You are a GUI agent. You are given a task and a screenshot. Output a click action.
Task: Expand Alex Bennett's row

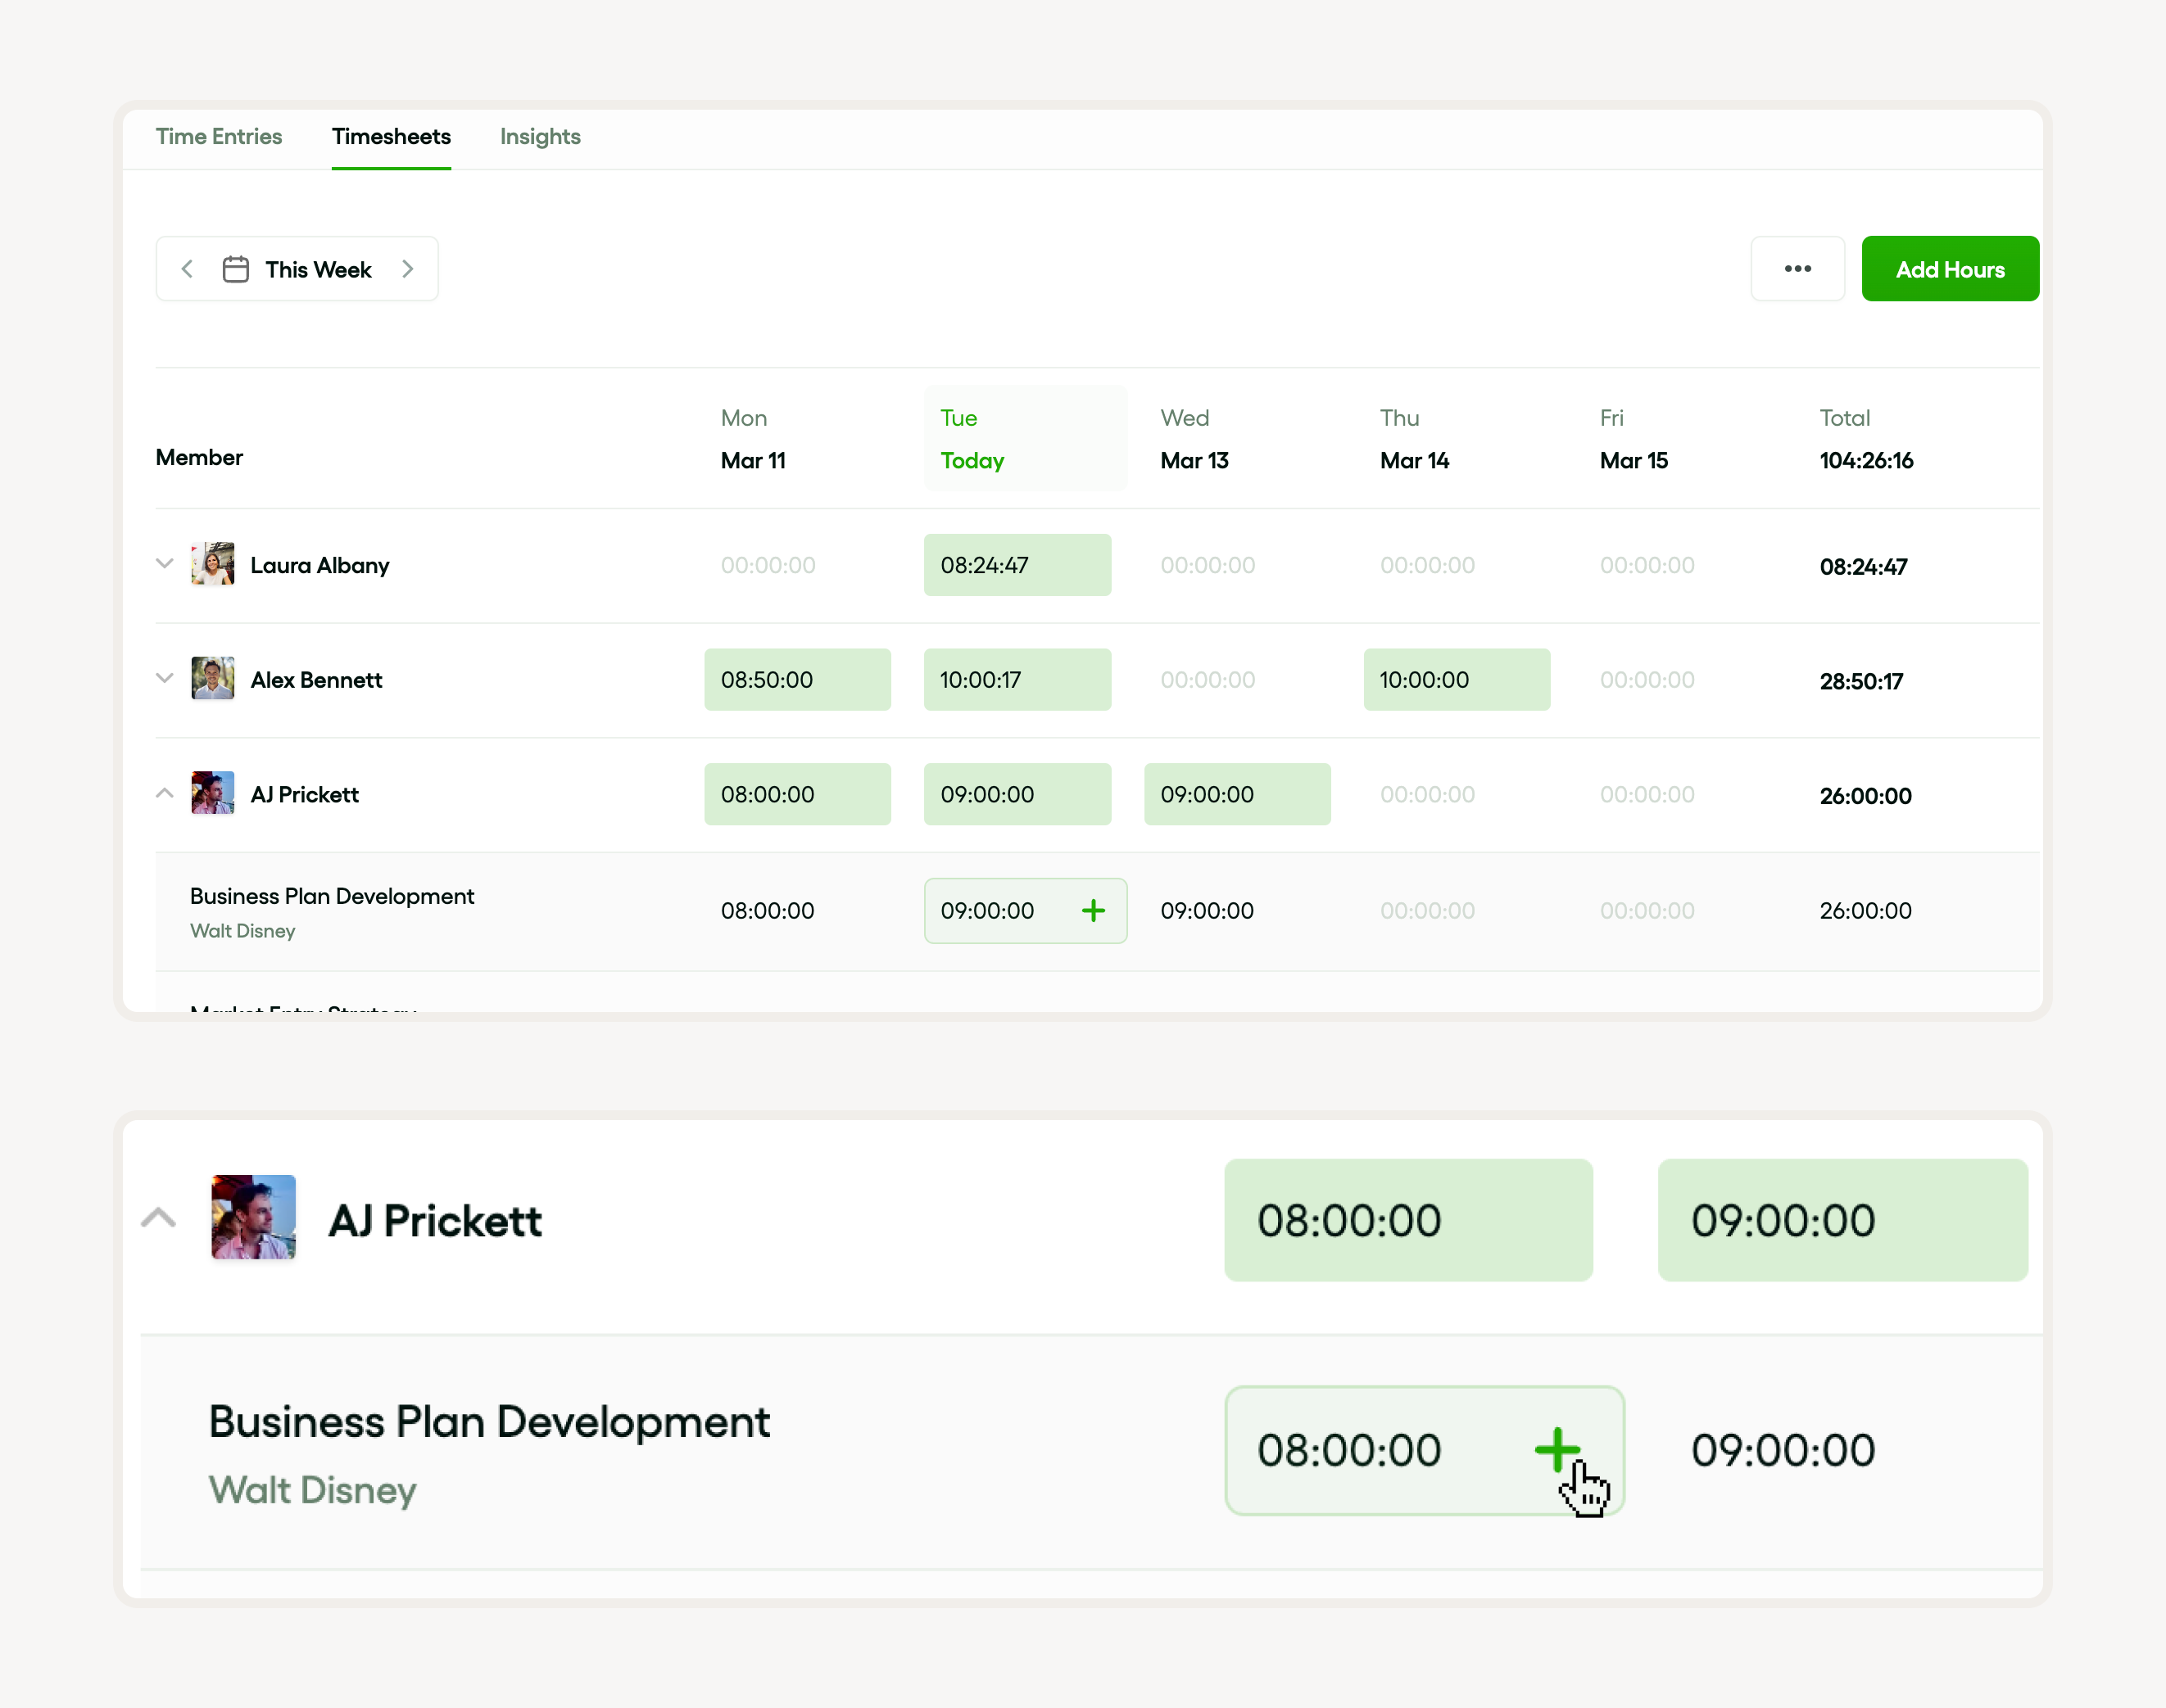tap(165, 679)
